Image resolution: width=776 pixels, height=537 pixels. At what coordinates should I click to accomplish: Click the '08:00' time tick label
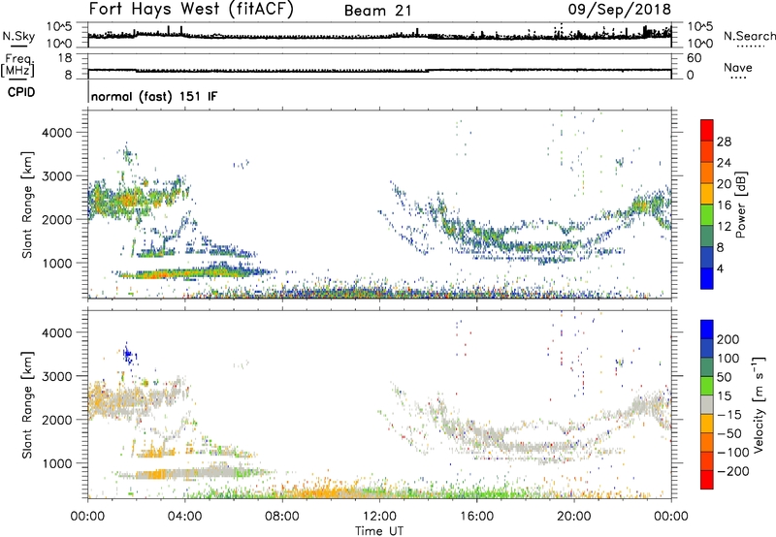click(x=281, y=517)
